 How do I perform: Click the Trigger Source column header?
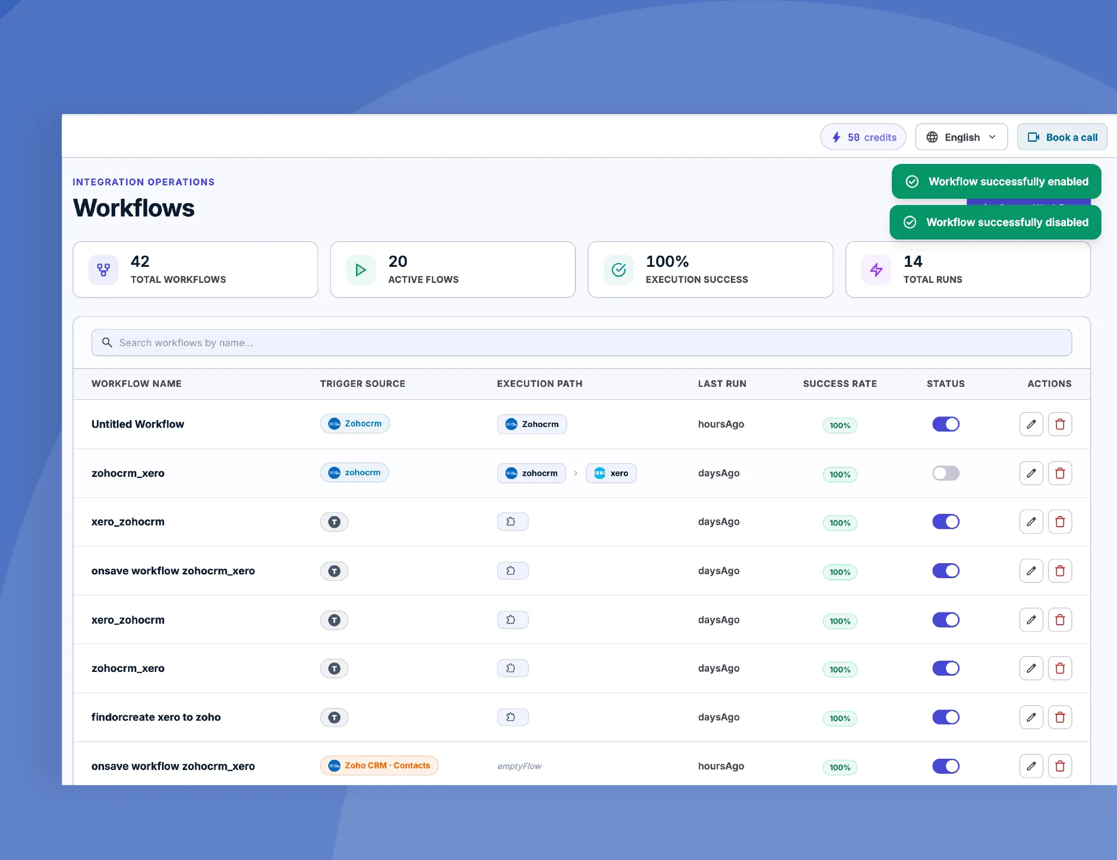pyautogui.click(x=363, y=384)
